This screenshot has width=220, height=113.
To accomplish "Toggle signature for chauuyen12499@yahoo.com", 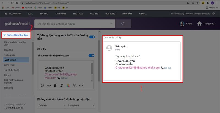I will click(92, 55).
